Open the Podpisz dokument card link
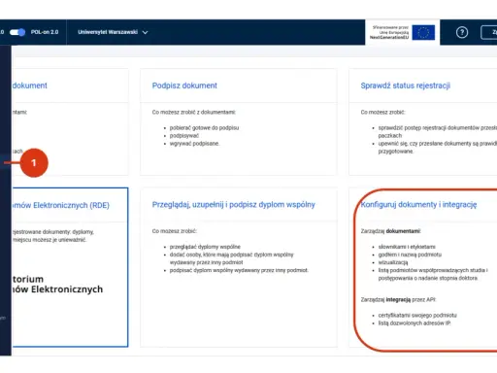 click(184, 85)
